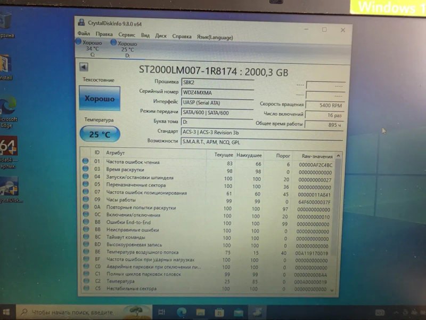Image resolution: width=426 pixels, height=320 pixels.
Task: Select the Аварийные парковки при отключении row
Action: [x=208, y=267]
